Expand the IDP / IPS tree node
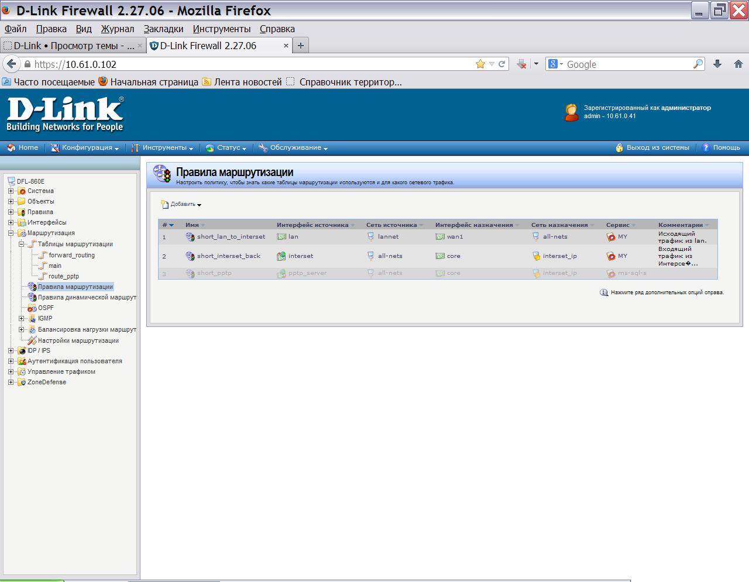The height and width of the screenshot is (582, 749). 11,351
